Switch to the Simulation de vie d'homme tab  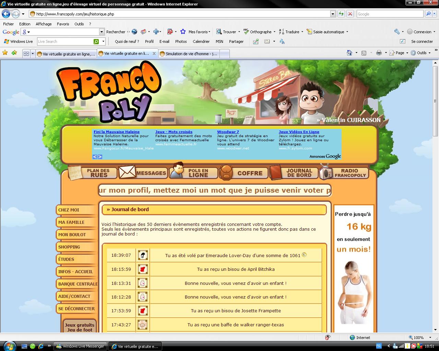coord(189,54)
